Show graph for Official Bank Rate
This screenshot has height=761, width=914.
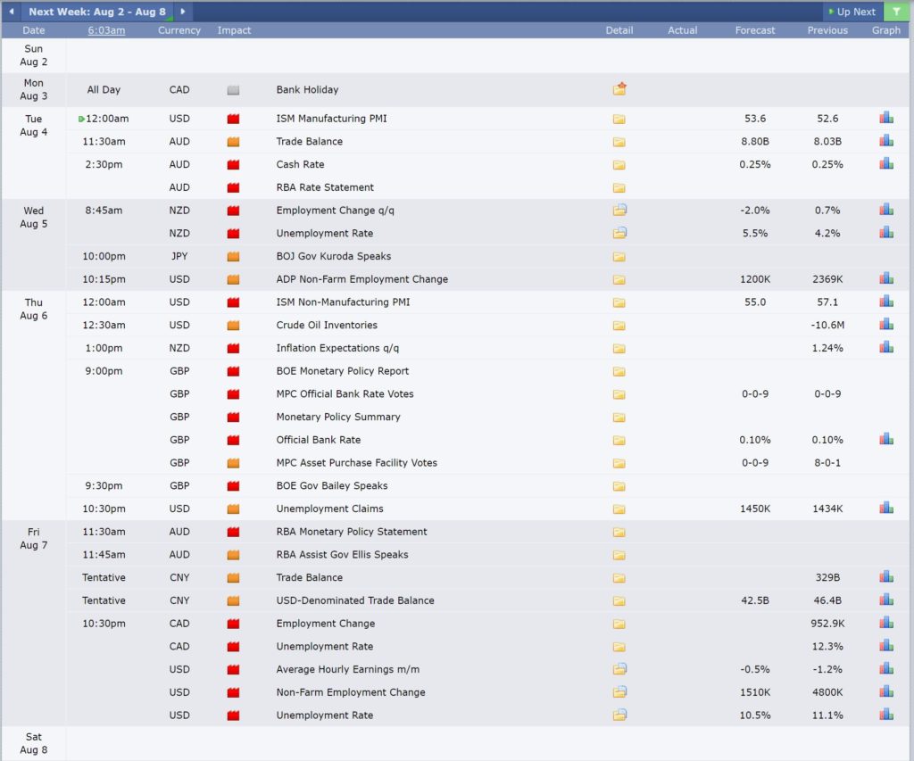pyautogui.click(x=886, y=439)
